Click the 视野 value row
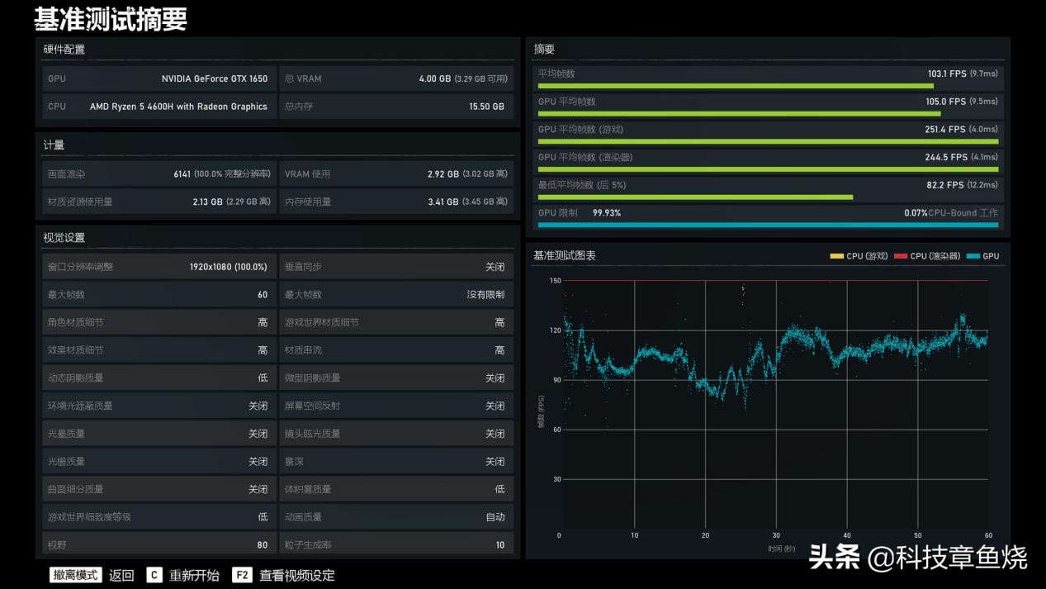Screen dimensions: 1046x589 tap(158, 544)
